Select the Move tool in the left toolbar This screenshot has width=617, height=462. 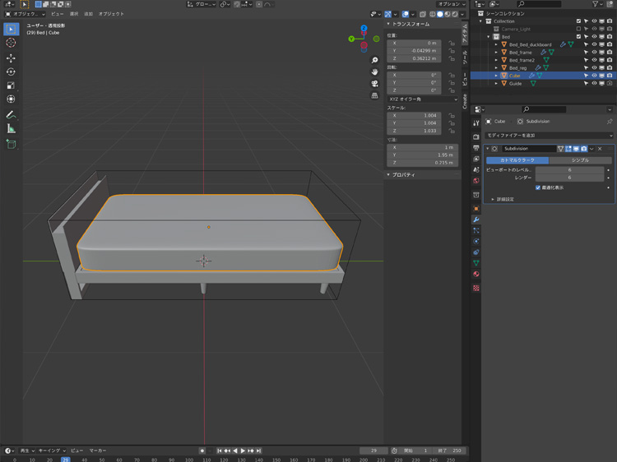(x=11, y=58)
